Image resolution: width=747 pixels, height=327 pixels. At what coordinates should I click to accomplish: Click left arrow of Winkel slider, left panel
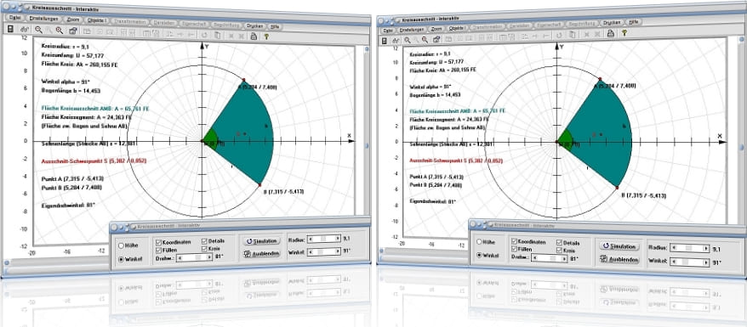311,252
